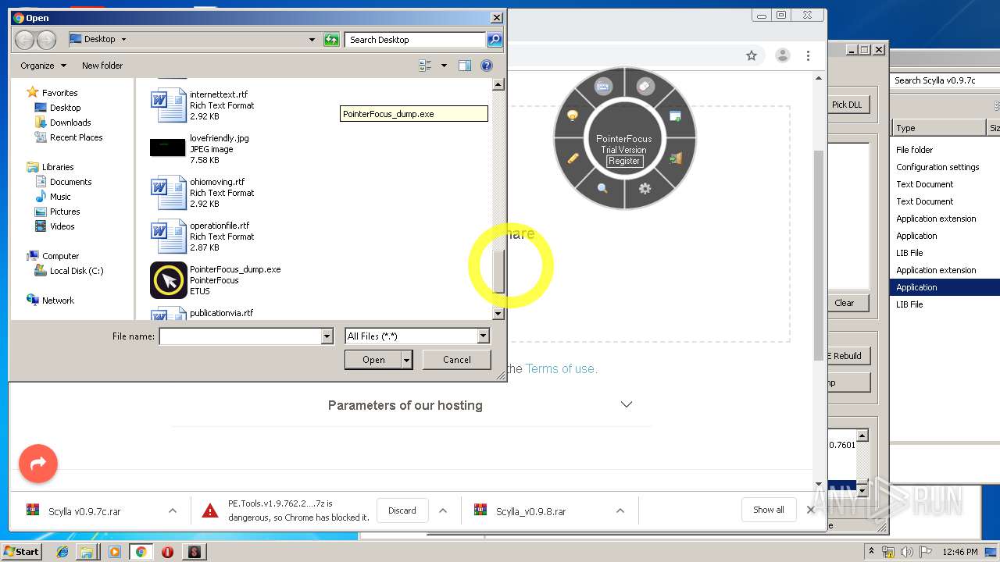The image size is (1000, 562).
Task: Open Internet Explorer from taskbar
Action: pos(62,552)
